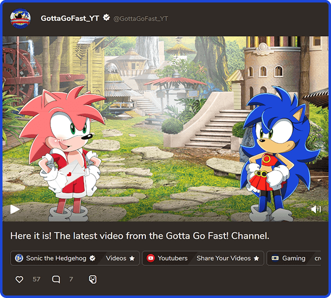Click the Sonic the Hedgehog community icon
This screenshot has width=331, height=298.
19,258
